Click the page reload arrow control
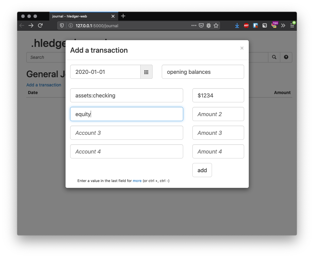Screen dimensions: 314x258 [40, 25]
